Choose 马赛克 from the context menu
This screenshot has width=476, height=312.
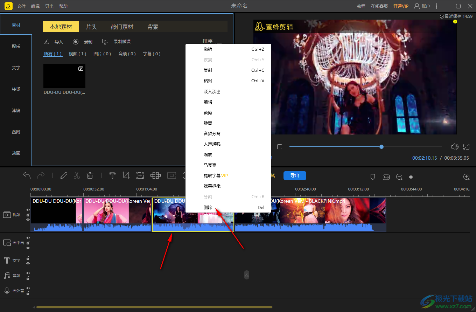(x=228, y=165)
